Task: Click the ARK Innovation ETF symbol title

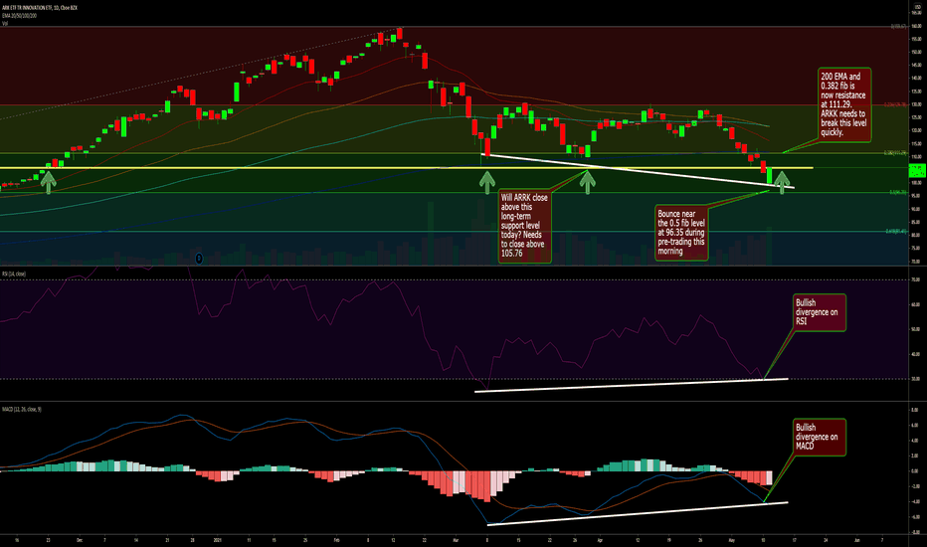Action: coord(39,8)
